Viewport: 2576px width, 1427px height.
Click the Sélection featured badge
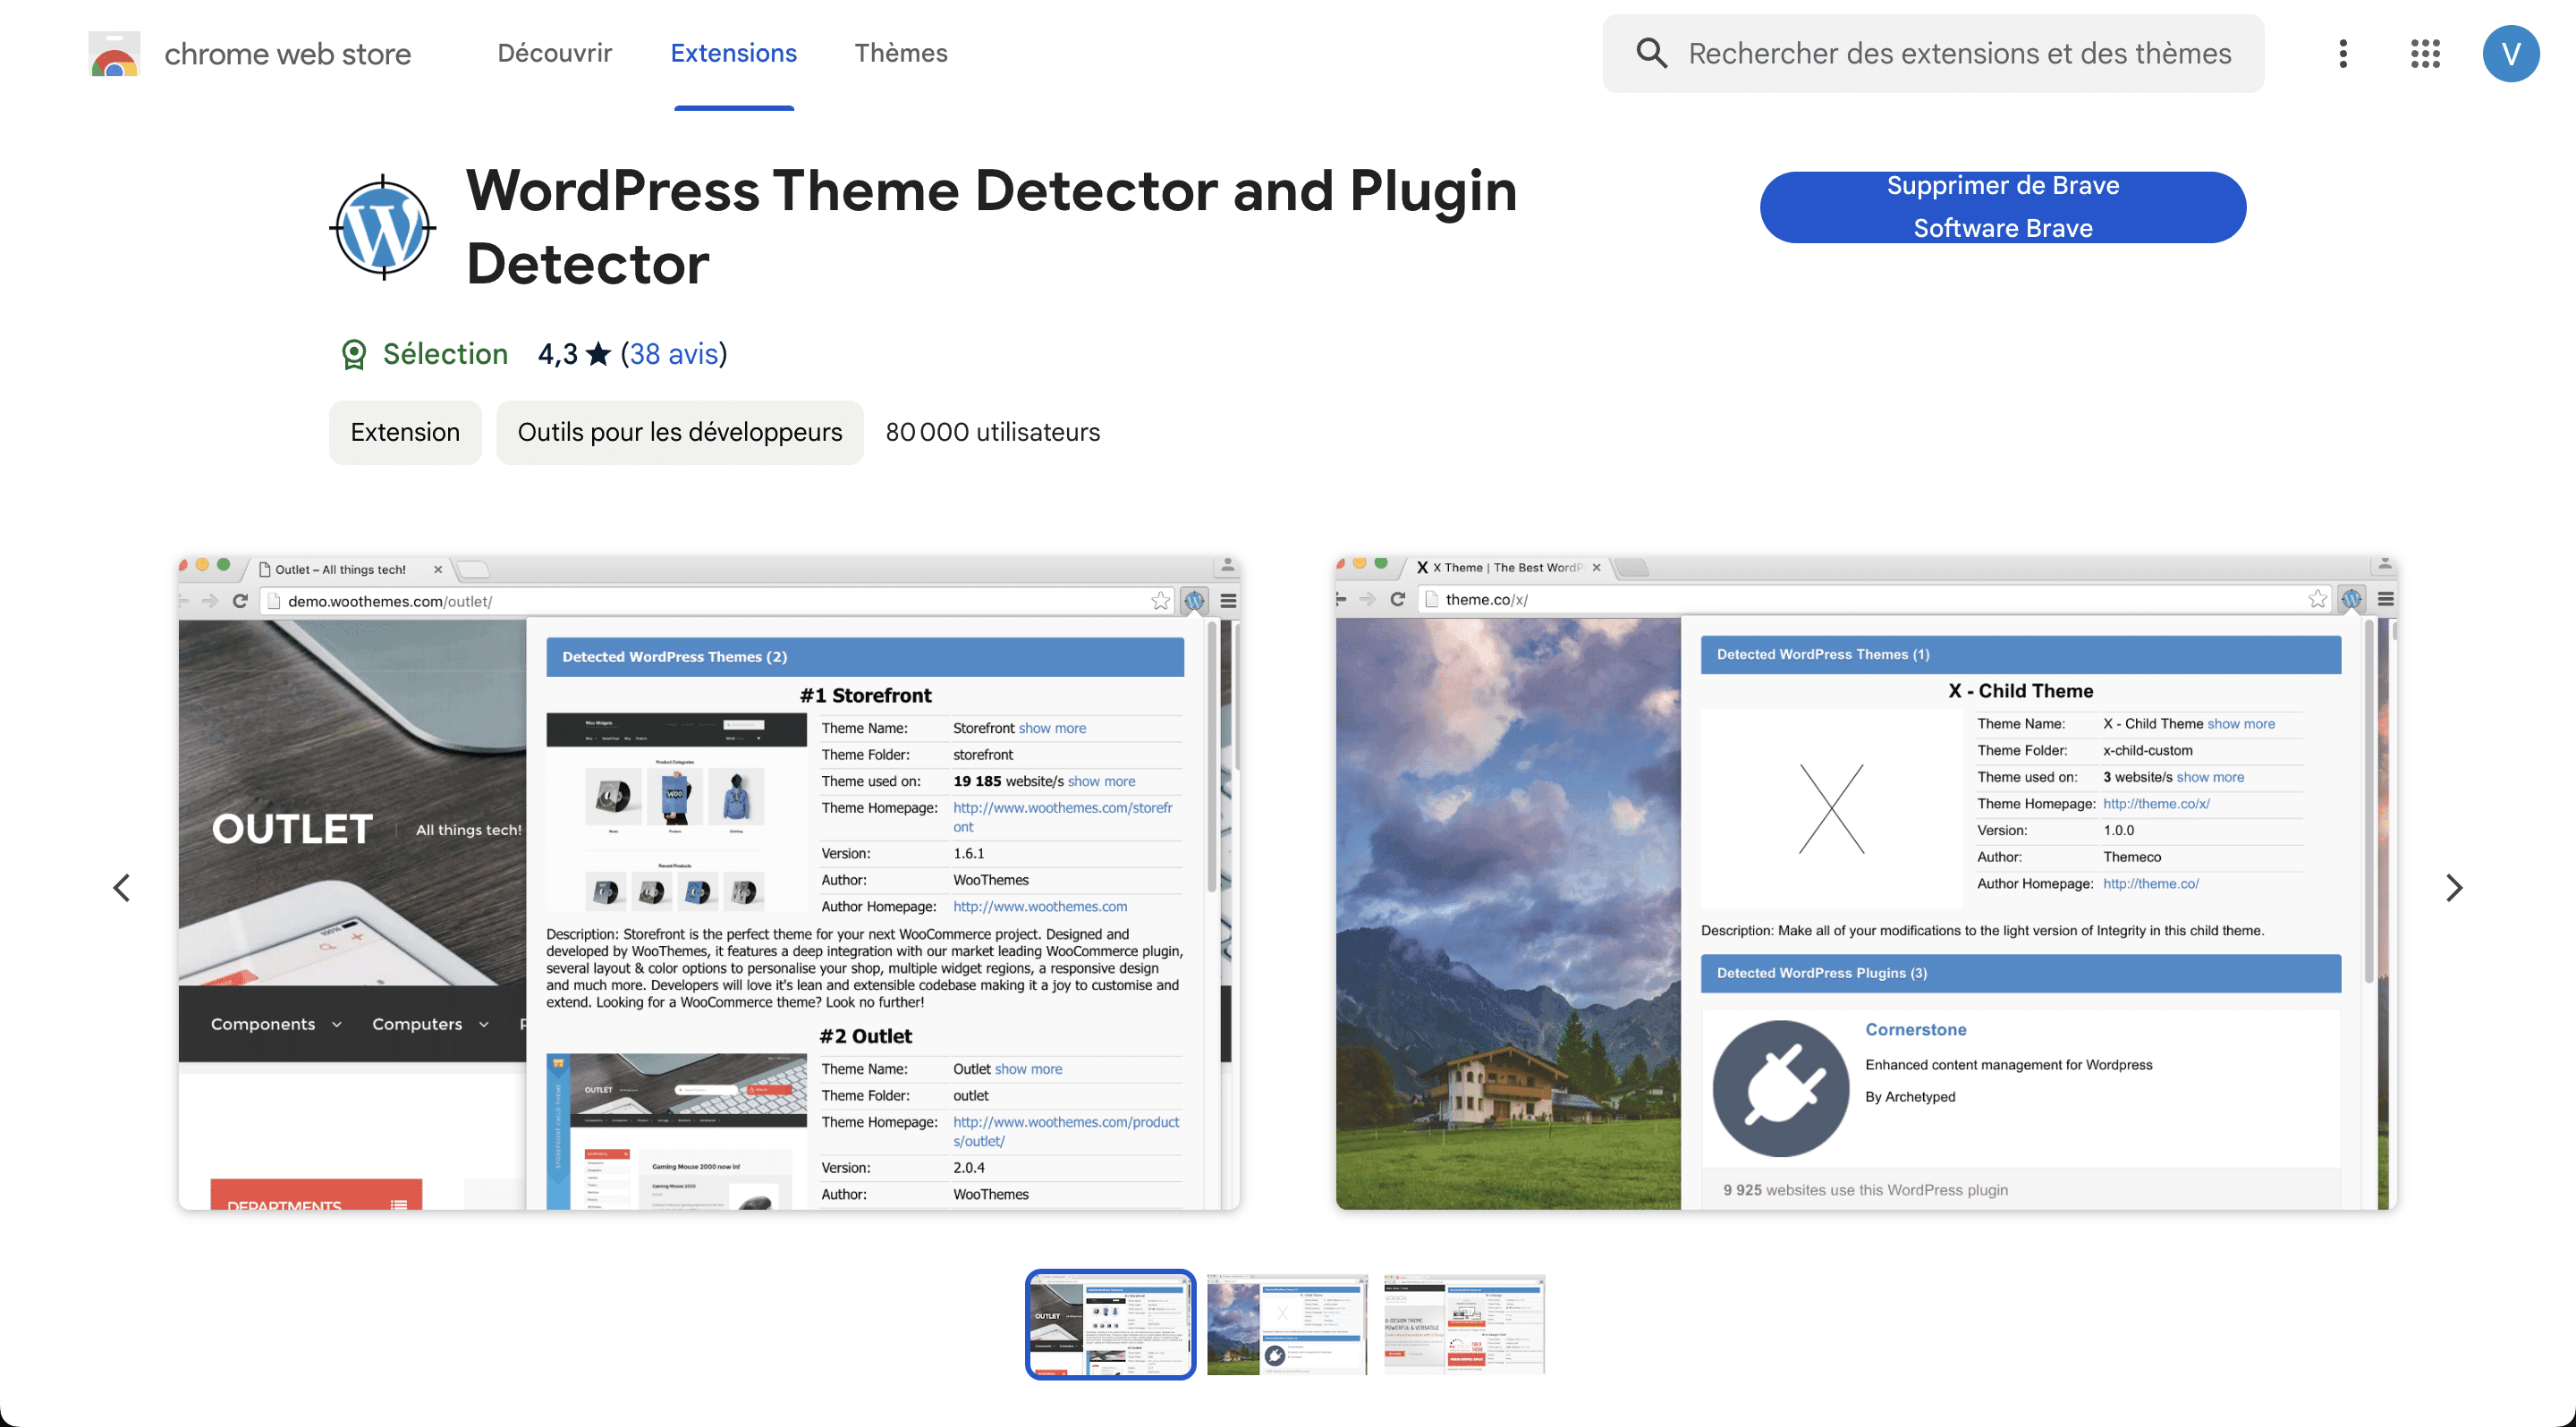point(424,354)
